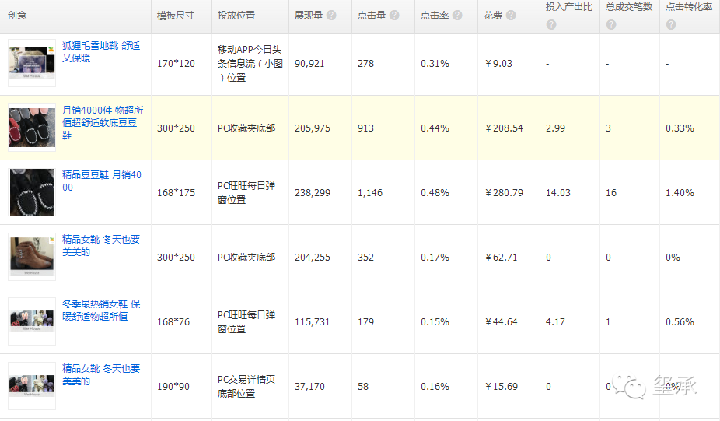Select click-through rate 0.31%
The height and width of the screenshot is (421, 720).
pyautogui.click(x=435, y=64)
